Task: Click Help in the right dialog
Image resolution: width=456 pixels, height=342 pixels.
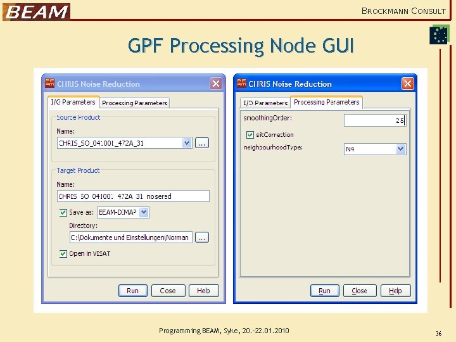Action: [x=395, y=291]
